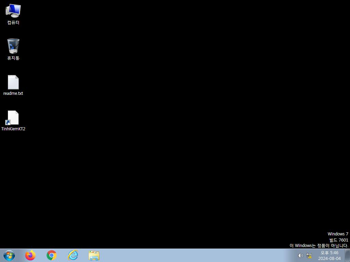Click the network status tray icon
The height and width of the screenshot is (262, 350).
309,256
